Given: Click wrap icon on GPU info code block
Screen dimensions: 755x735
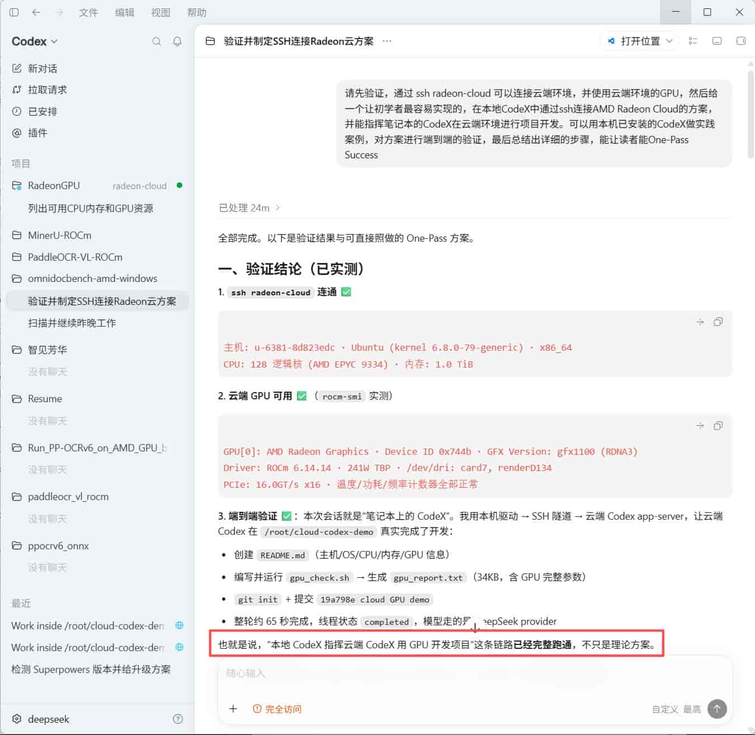Looking at the screenshot, I should point(700,426).
